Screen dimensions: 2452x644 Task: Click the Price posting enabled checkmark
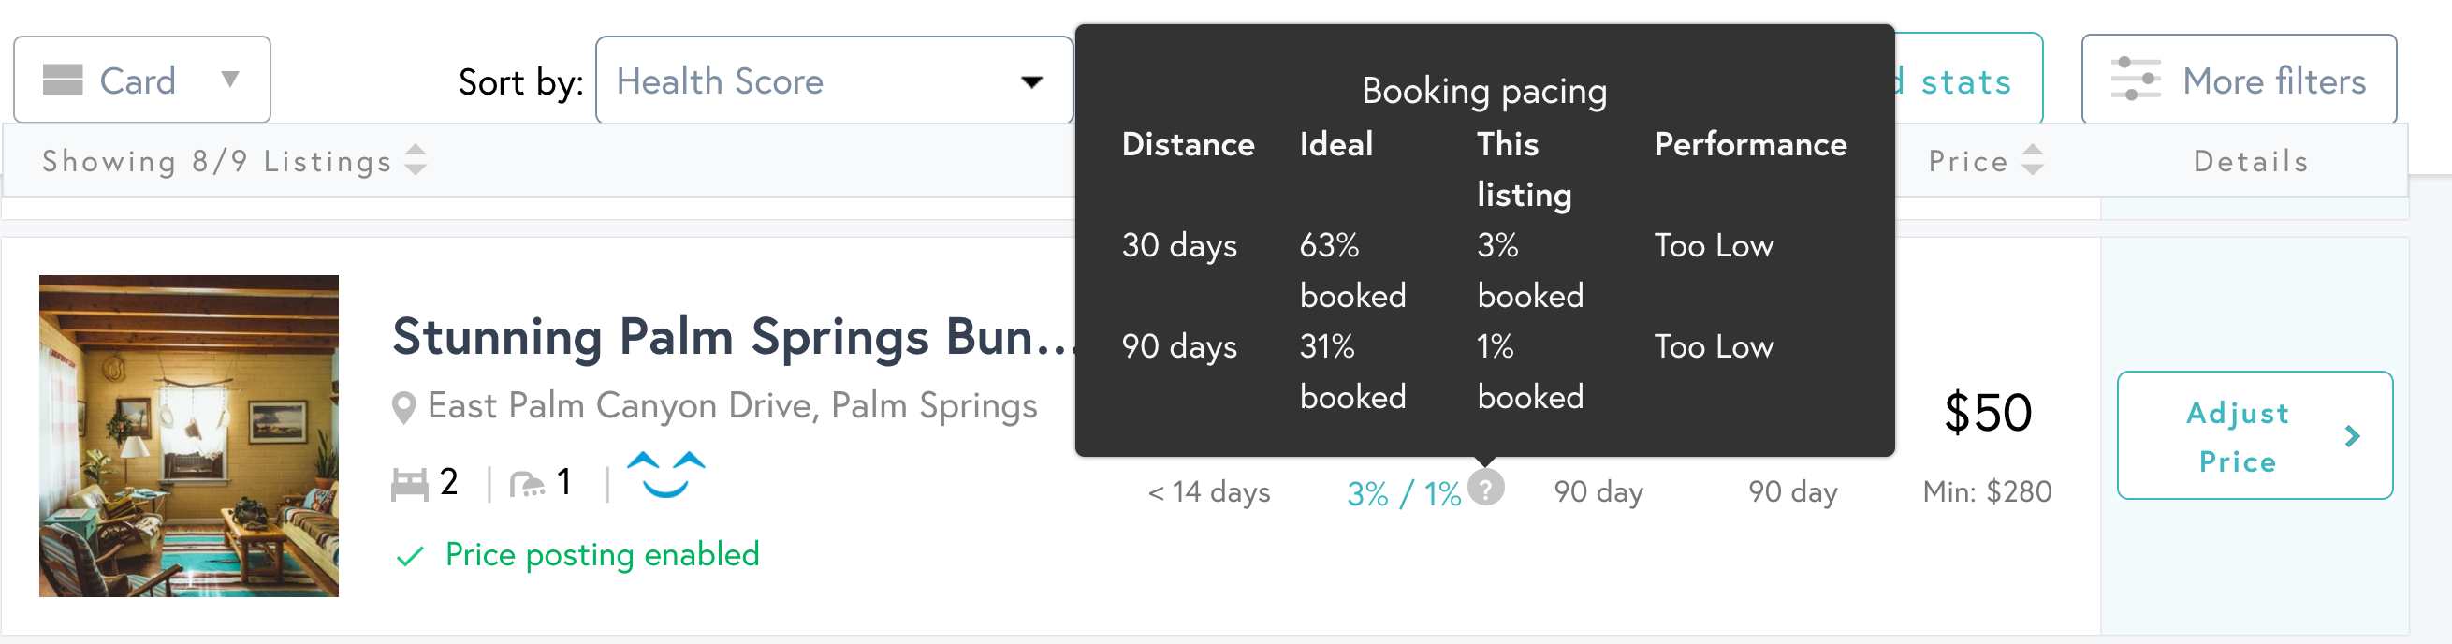pos(410,556)
